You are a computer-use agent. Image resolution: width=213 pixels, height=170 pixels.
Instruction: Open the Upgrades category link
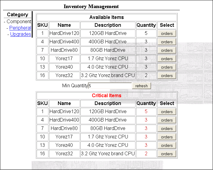point(21,34)
